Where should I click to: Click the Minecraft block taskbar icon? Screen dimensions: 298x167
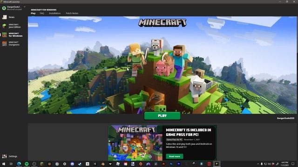point(42,164)
